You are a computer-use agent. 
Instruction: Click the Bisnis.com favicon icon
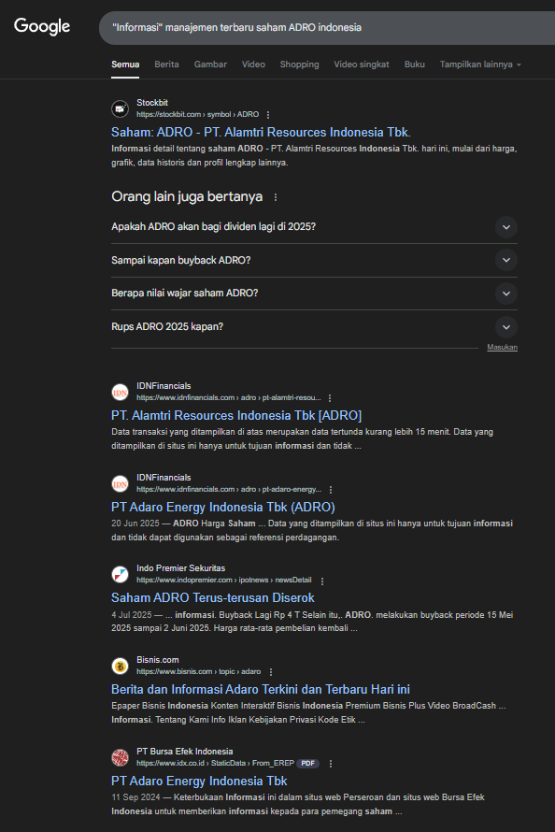[x=121, y=666]
